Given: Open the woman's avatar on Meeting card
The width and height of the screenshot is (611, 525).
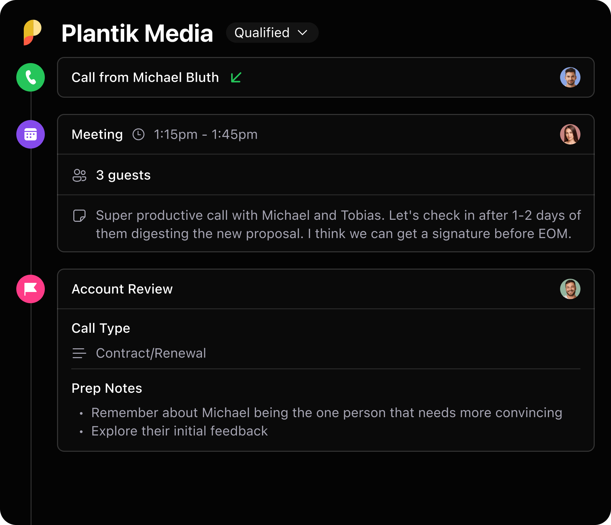Looking at the screenshot, I should pyautogui.click(x=570, y=134).
